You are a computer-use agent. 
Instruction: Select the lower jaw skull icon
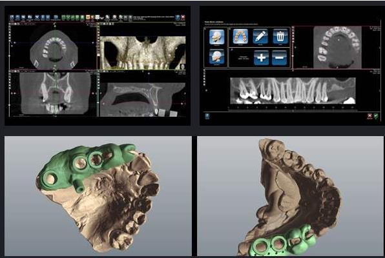216,57
